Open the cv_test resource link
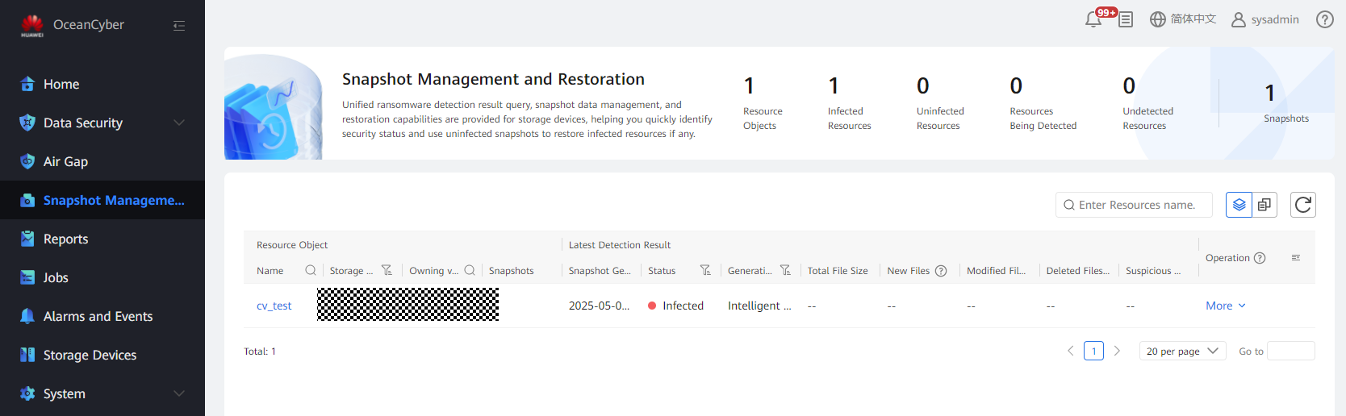1346x416 pixels. coord(274,306)
